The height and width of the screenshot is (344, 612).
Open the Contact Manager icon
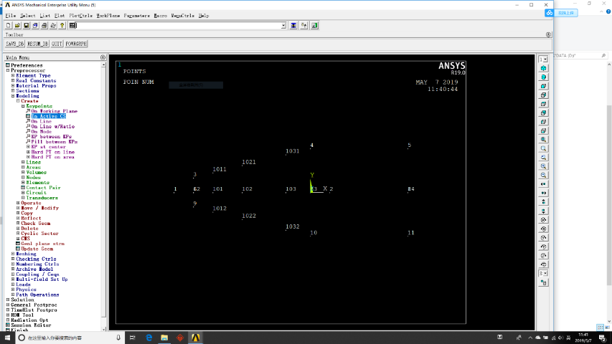pyautogui.click(x=314, y=25)
